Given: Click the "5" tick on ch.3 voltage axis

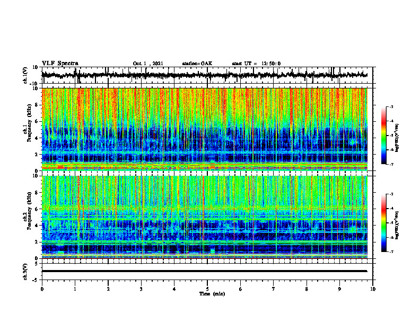Looking at the screenshot, I should pyautogui.click(x=37, y=264).
